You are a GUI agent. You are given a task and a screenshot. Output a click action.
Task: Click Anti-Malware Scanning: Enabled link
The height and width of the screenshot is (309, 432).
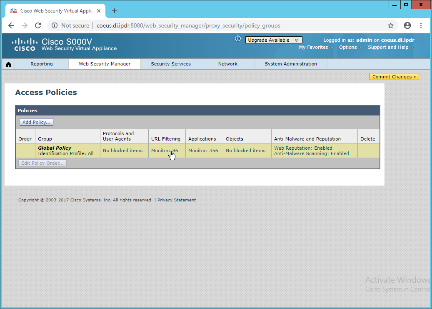312,154
